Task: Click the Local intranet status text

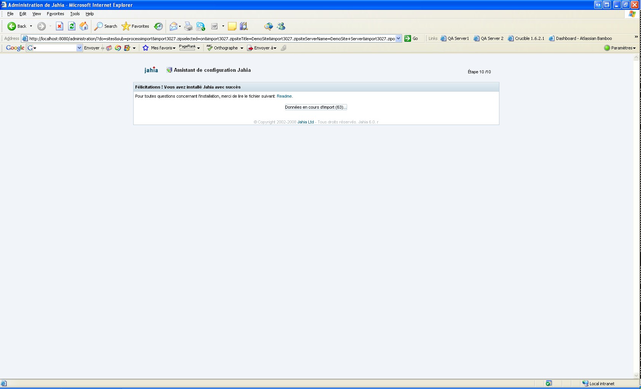Action: tap(602, 384)
